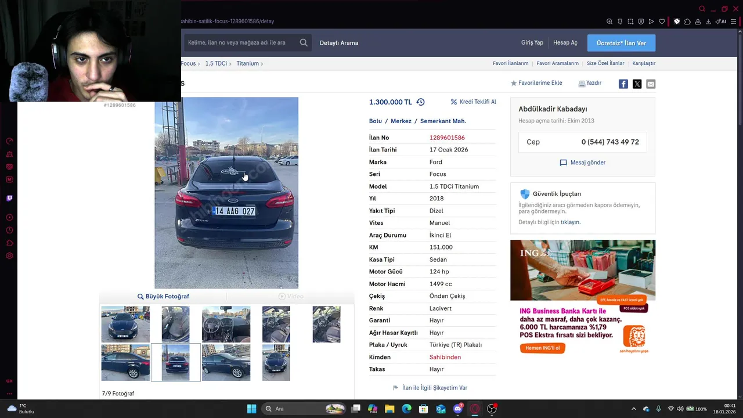Open Discord from the taskbar
The image size is (743, 418).
click(x=458, y=409)
